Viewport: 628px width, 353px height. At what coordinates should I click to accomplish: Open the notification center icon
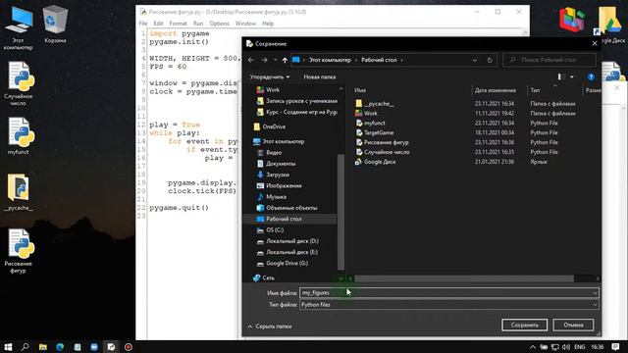coord(615,346)
